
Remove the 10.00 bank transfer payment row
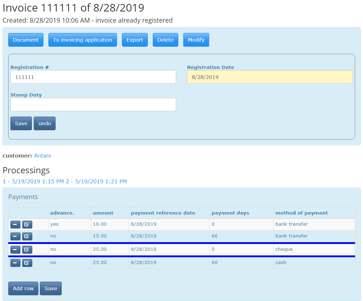[15, 225]
